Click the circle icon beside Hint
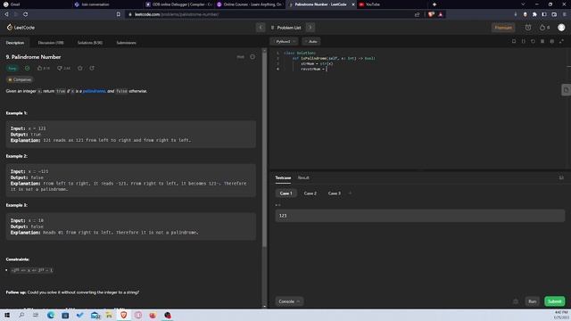 point(252,57)
